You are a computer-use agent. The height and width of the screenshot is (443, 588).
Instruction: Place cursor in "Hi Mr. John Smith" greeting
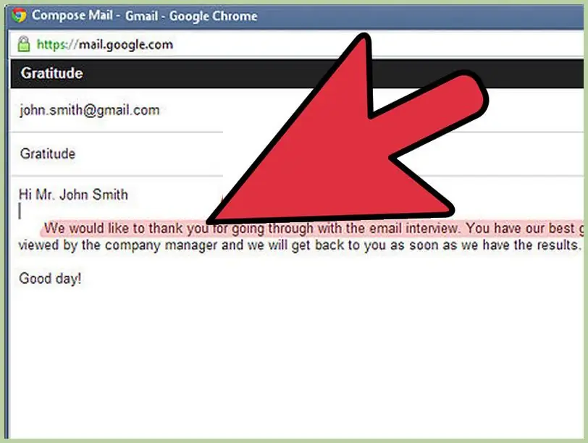click(x=74, y=195)
